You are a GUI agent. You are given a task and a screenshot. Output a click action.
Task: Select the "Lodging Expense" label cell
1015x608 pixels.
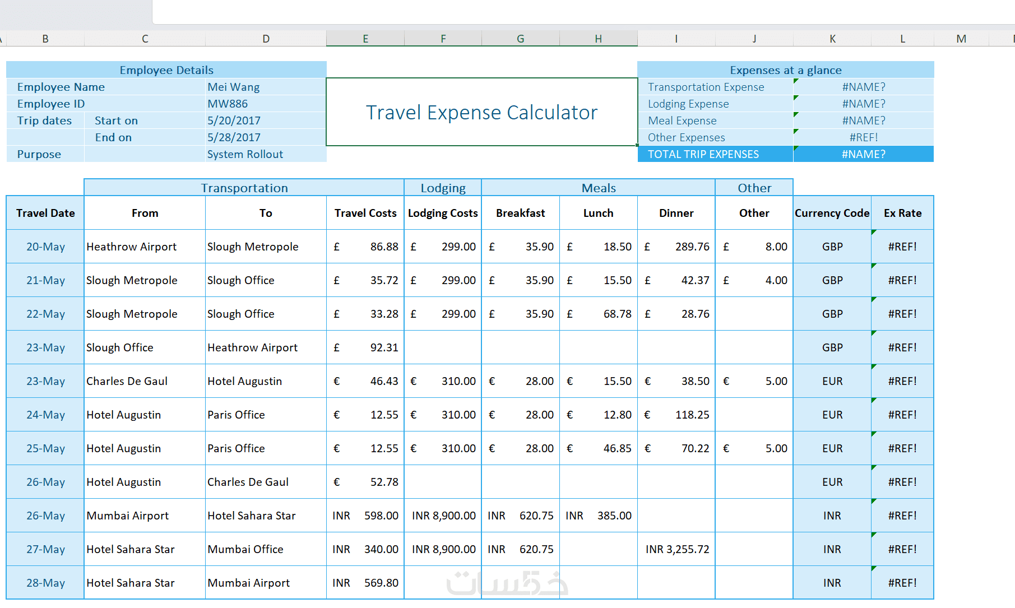pyautogui.click(x=716, y=104)
